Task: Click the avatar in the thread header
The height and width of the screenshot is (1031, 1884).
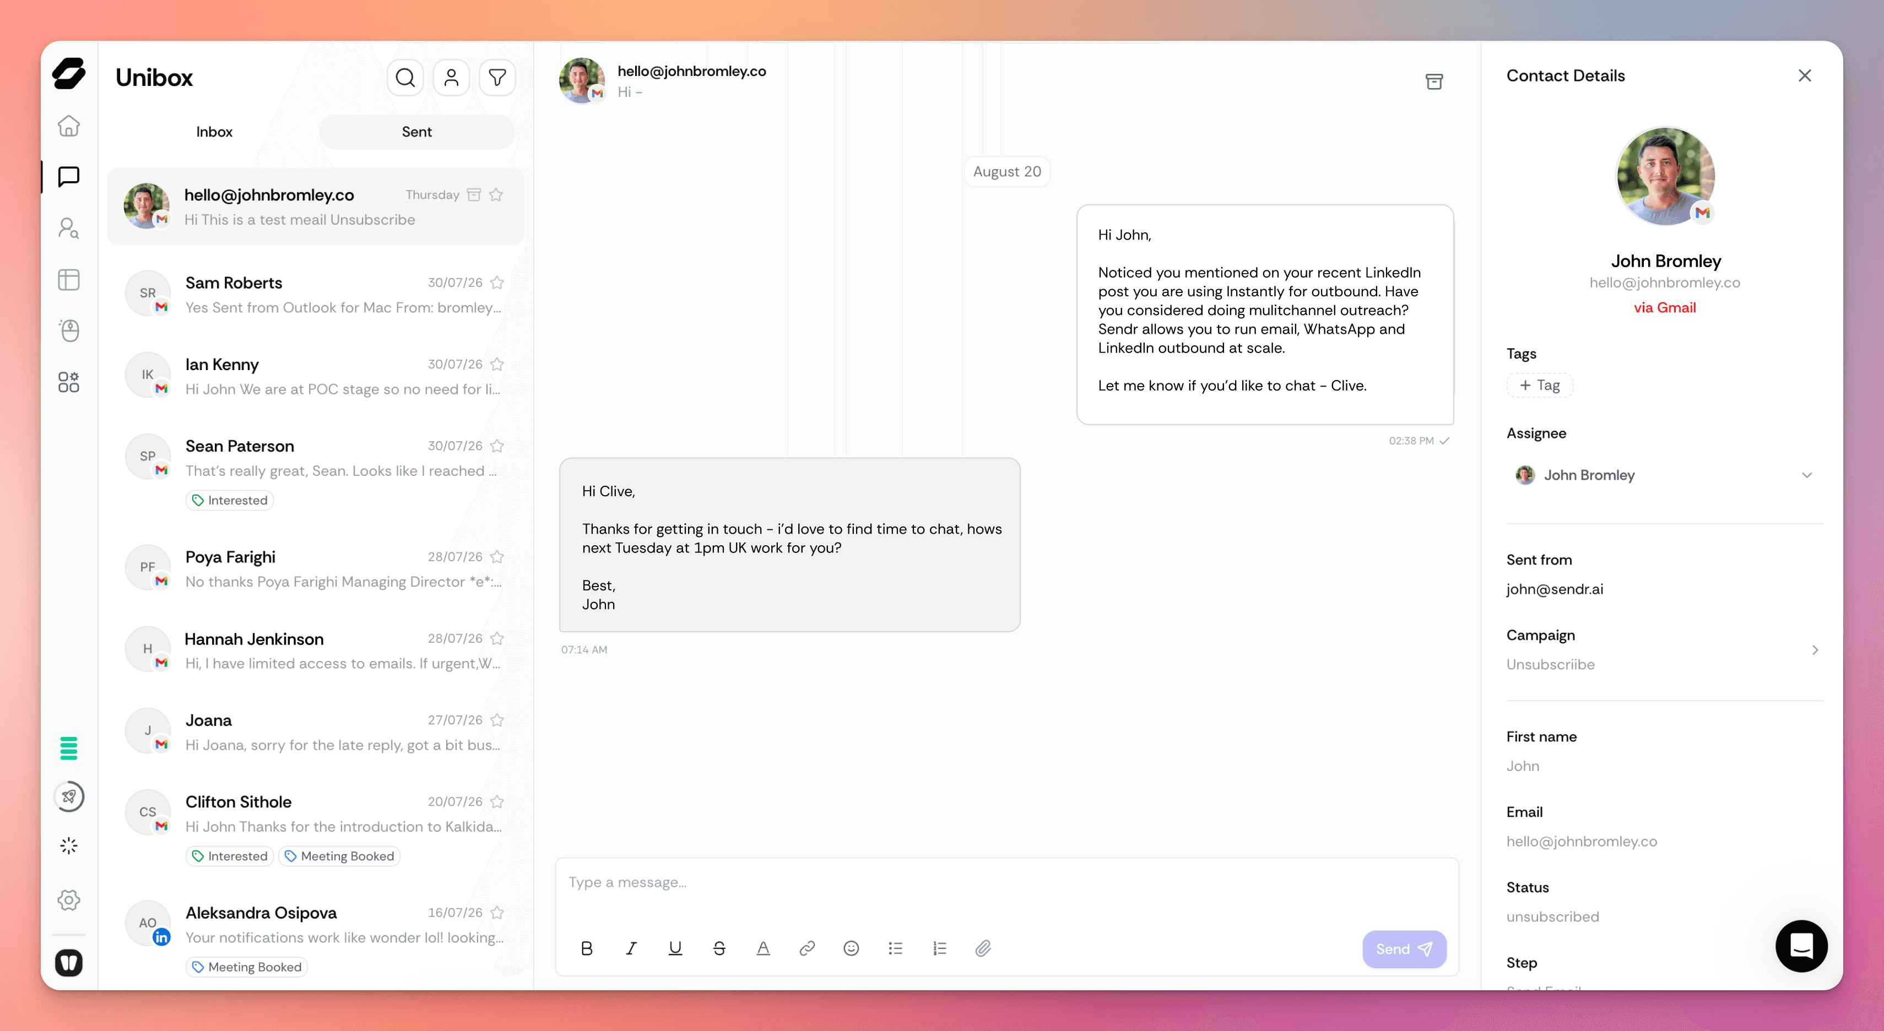Action: tap(582, 80)
